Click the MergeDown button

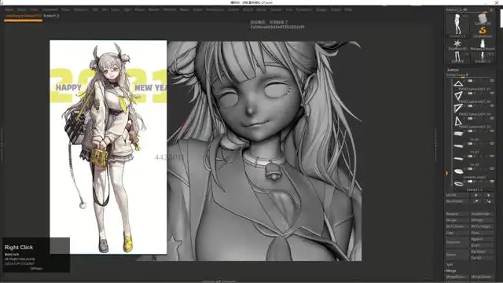click(457, 277)
